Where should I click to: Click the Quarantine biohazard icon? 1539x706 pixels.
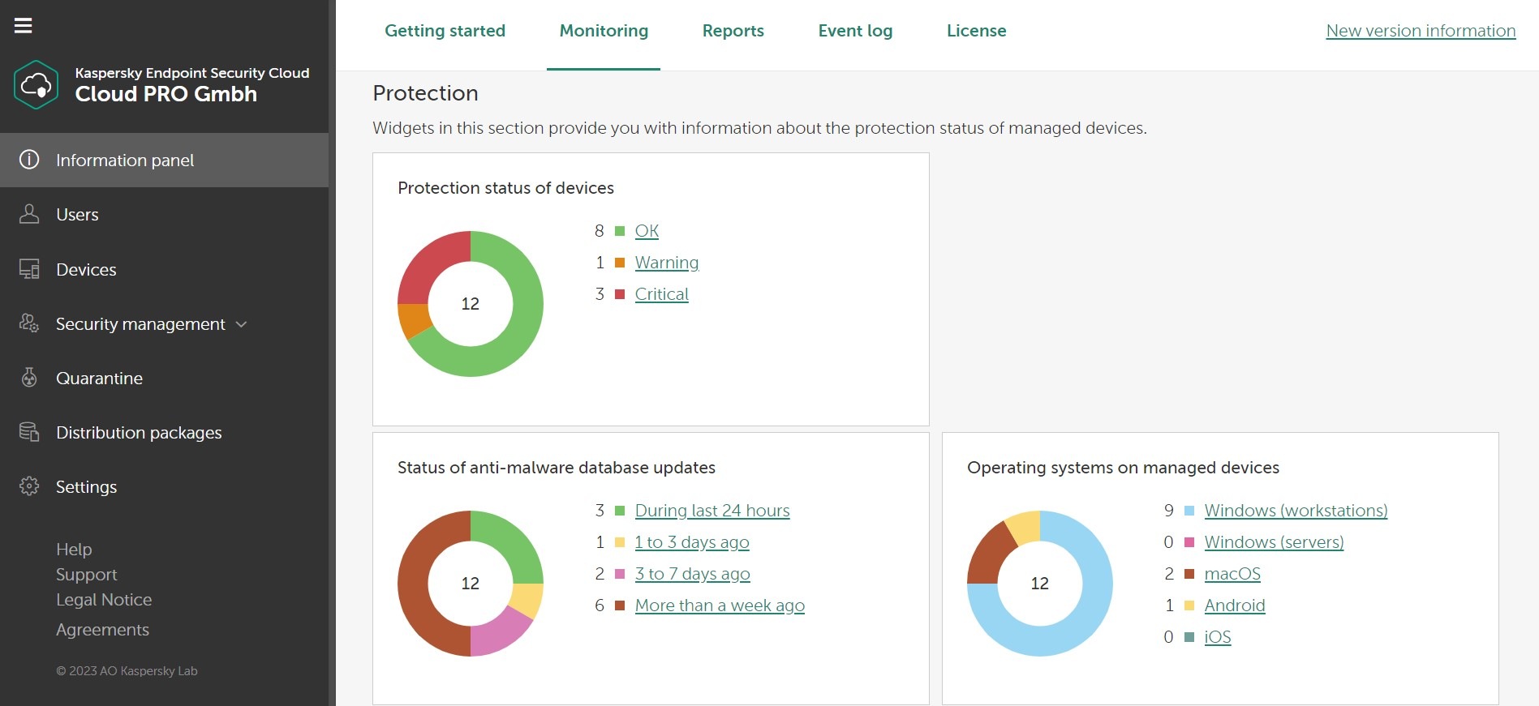point(29,378)
